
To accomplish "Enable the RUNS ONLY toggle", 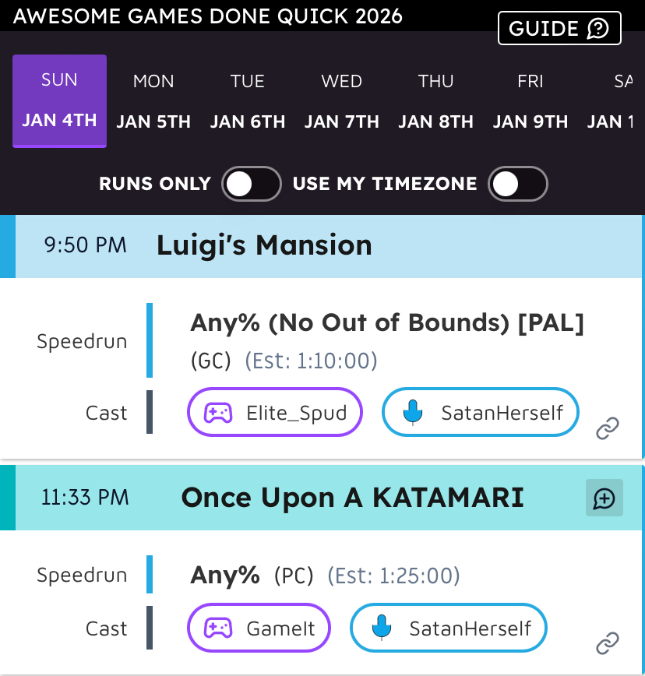I will (251, 184).
